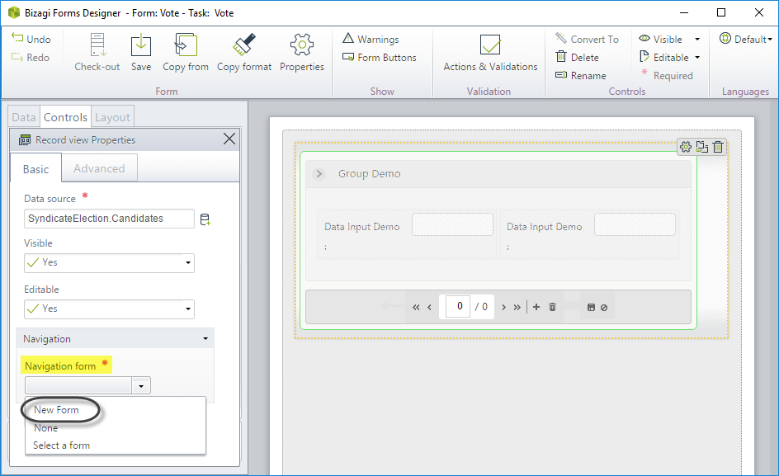Toggle the Required property
This screenshot has width=779, height=476.
pyautogui.click(x=666, y=76)
